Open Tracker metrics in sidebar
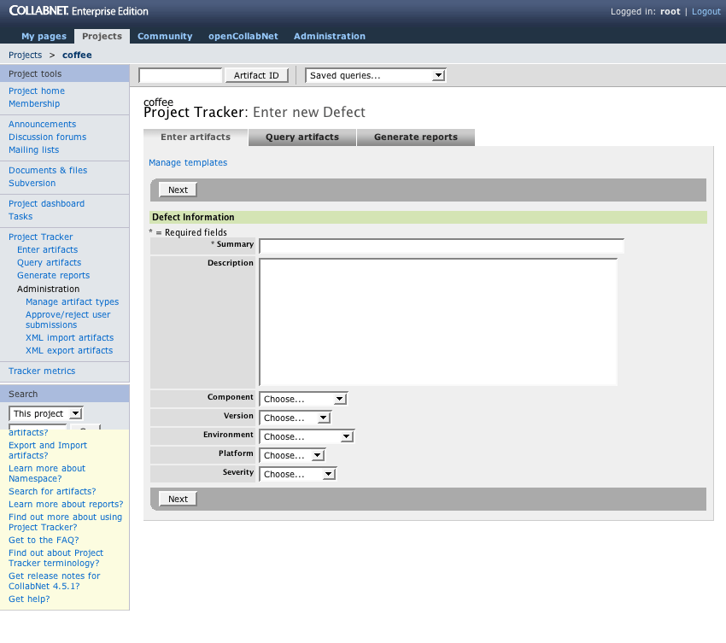 tap(42, 371)
